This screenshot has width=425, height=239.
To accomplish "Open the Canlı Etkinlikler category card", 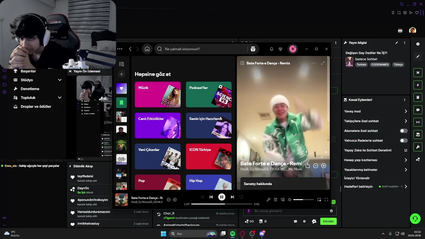I will pyautogui.click(x=158, y=125).
